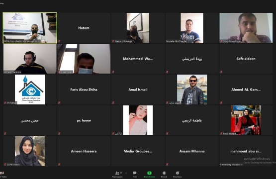
Task: Click the Ameen Haseera participant tile
Action: coord(84,151)
